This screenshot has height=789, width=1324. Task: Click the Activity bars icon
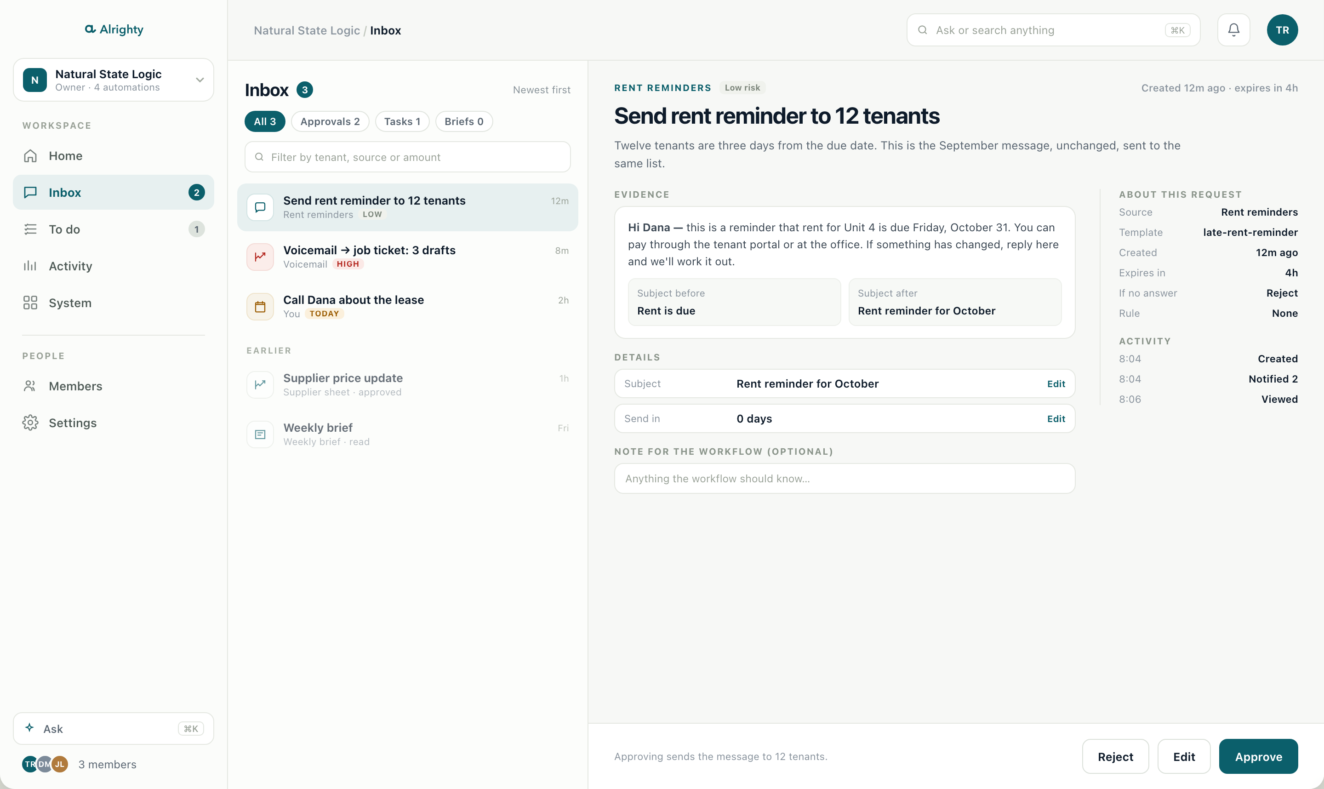[x=30, y=266]
